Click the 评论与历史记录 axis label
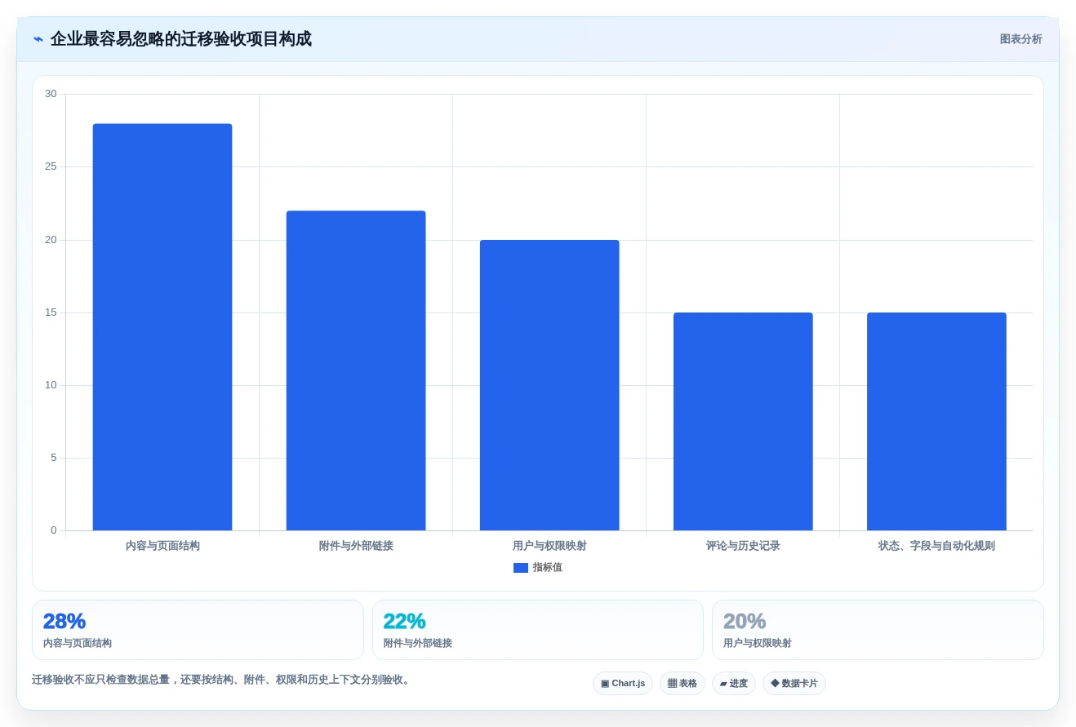Image resolution: width=1076 pixels, height=727 pixels. tap(743, 546)
